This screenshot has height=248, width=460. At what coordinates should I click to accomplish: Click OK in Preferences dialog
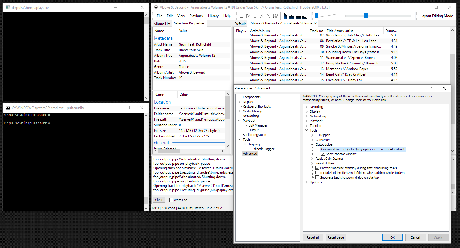coord(392,237)
